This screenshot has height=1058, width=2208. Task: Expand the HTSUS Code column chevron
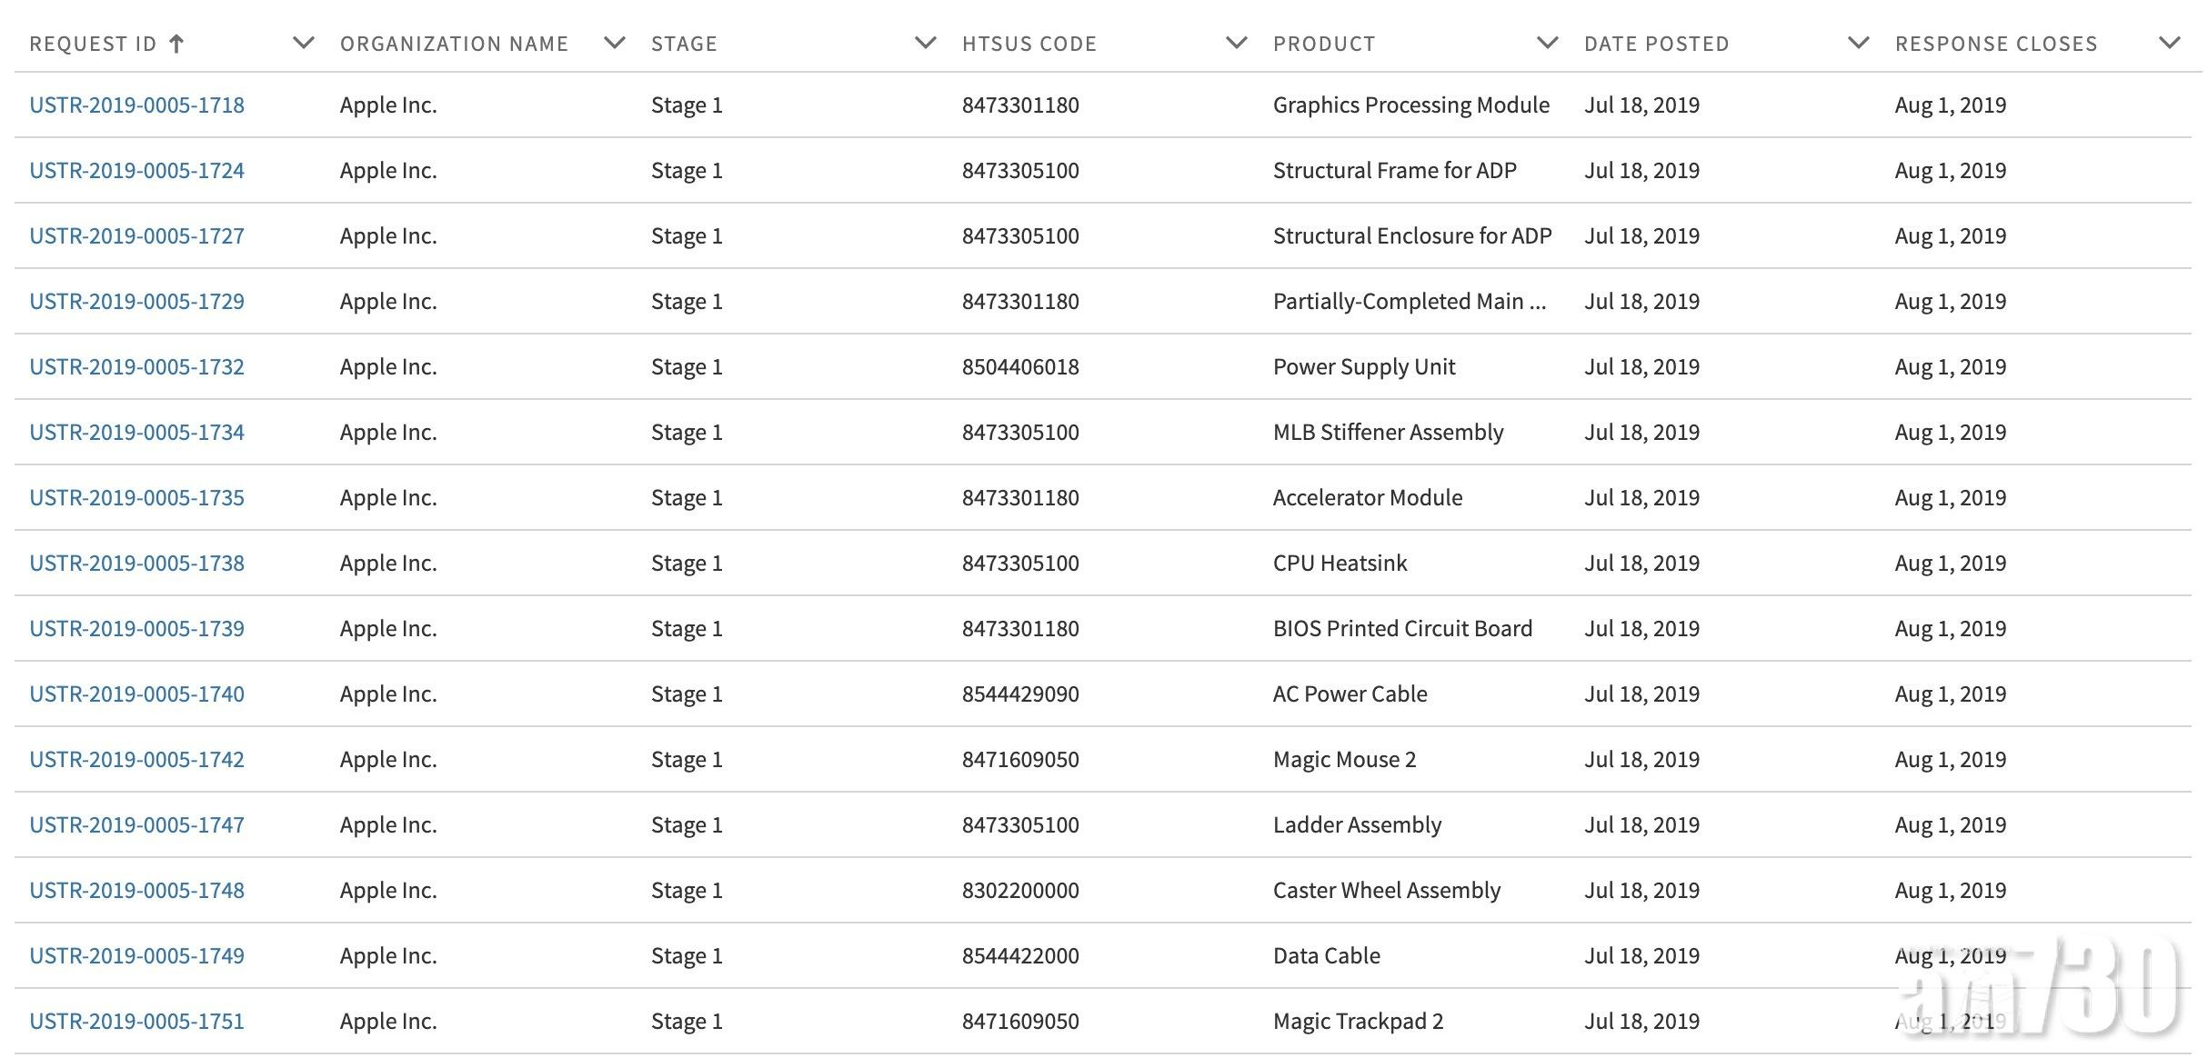coord(1237,43)
